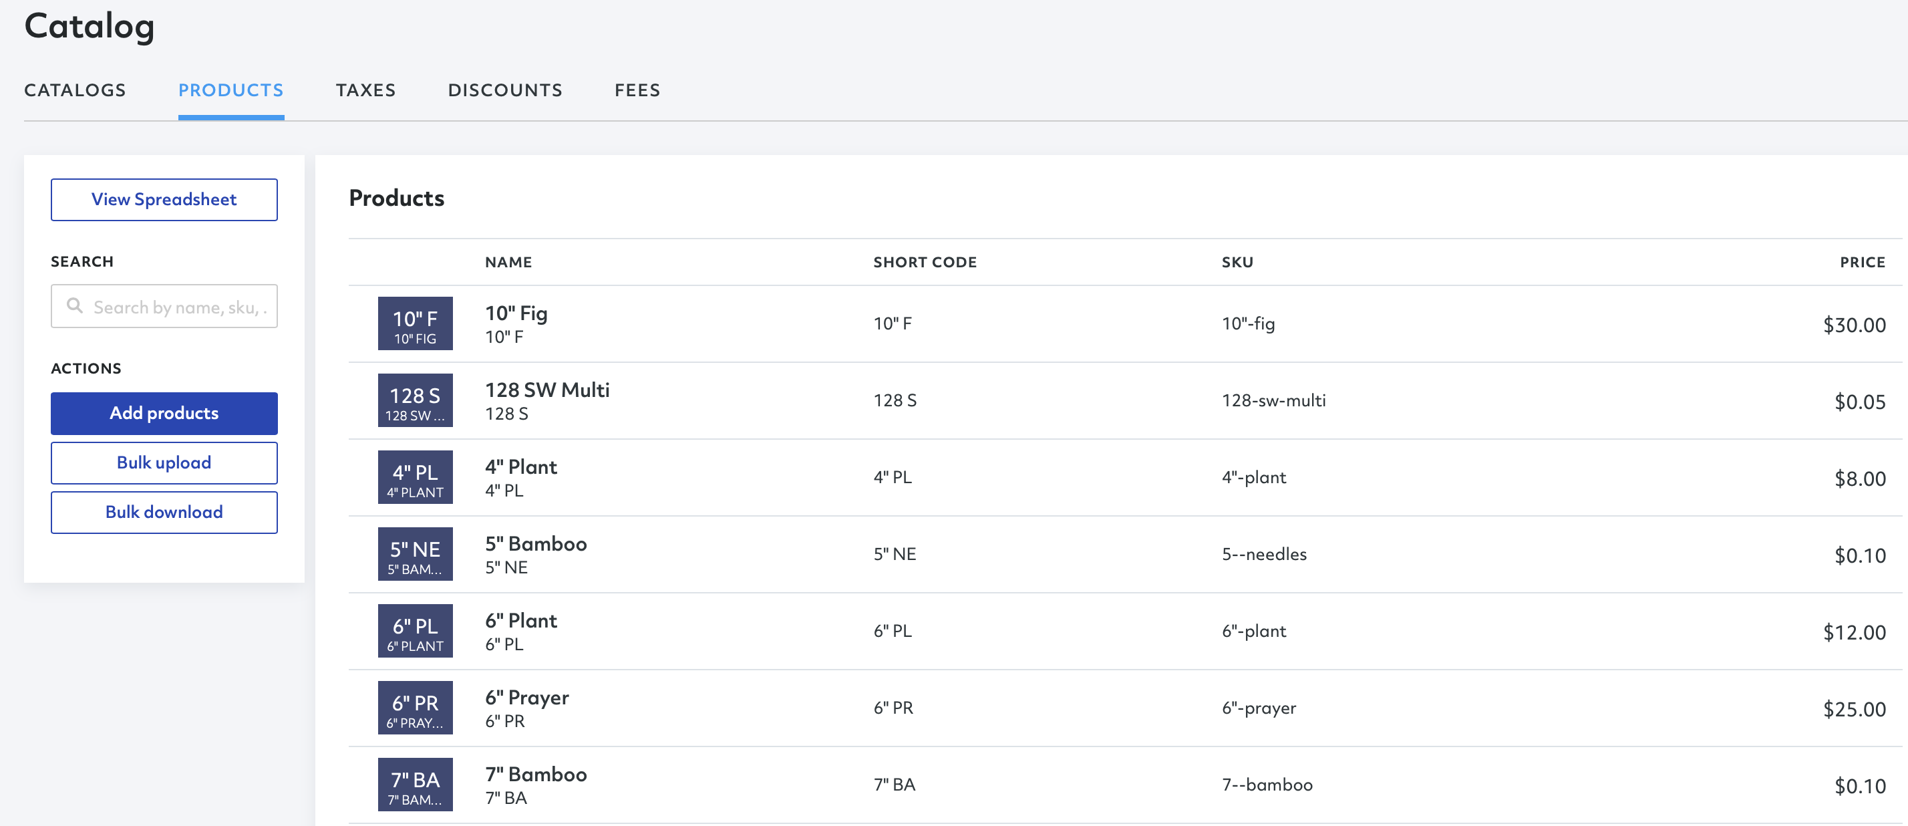Select SKU 6"-plant

1254,631
